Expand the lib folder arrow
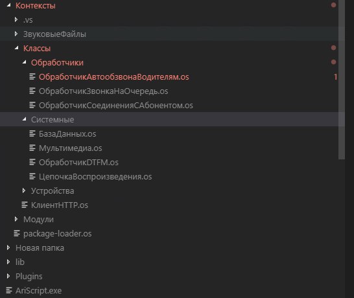Viewport: 354px width, 298px height. point(8,262)
